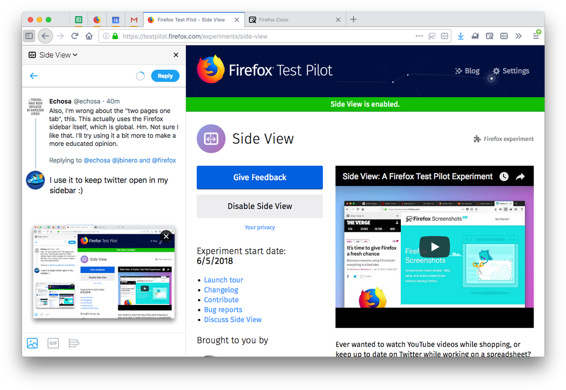This screenshot has height=390, width=566.
Task: Open the home page icon
Action: tap(89, 36)
